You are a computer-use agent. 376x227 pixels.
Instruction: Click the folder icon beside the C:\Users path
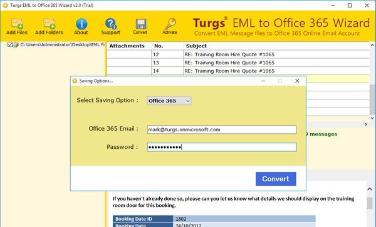pyautogui.click(x=16, y=44)
